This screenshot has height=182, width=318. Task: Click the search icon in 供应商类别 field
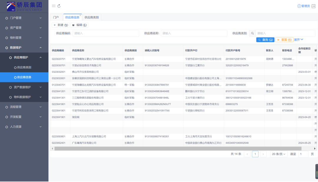252,33
